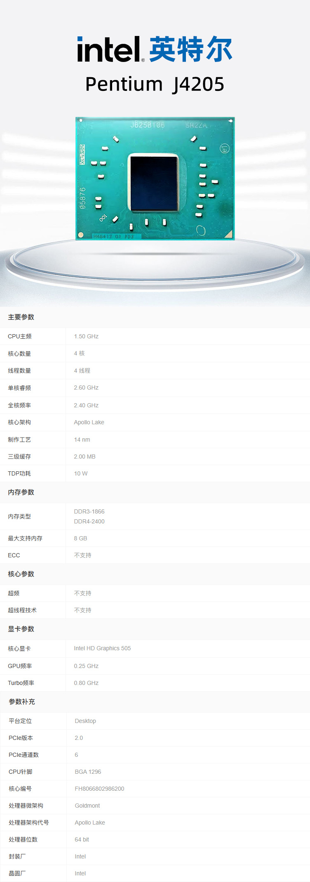Click the 平台定位 label
The width and height of the screenshot is (310, 882).
click(x=20, y=721)
